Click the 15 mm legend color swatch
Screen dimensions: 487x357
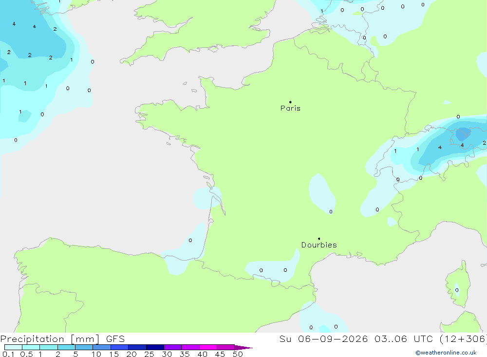click(120, 347)
